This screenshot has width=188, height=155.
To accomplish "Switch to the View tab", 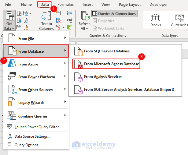I will (105, 5).
